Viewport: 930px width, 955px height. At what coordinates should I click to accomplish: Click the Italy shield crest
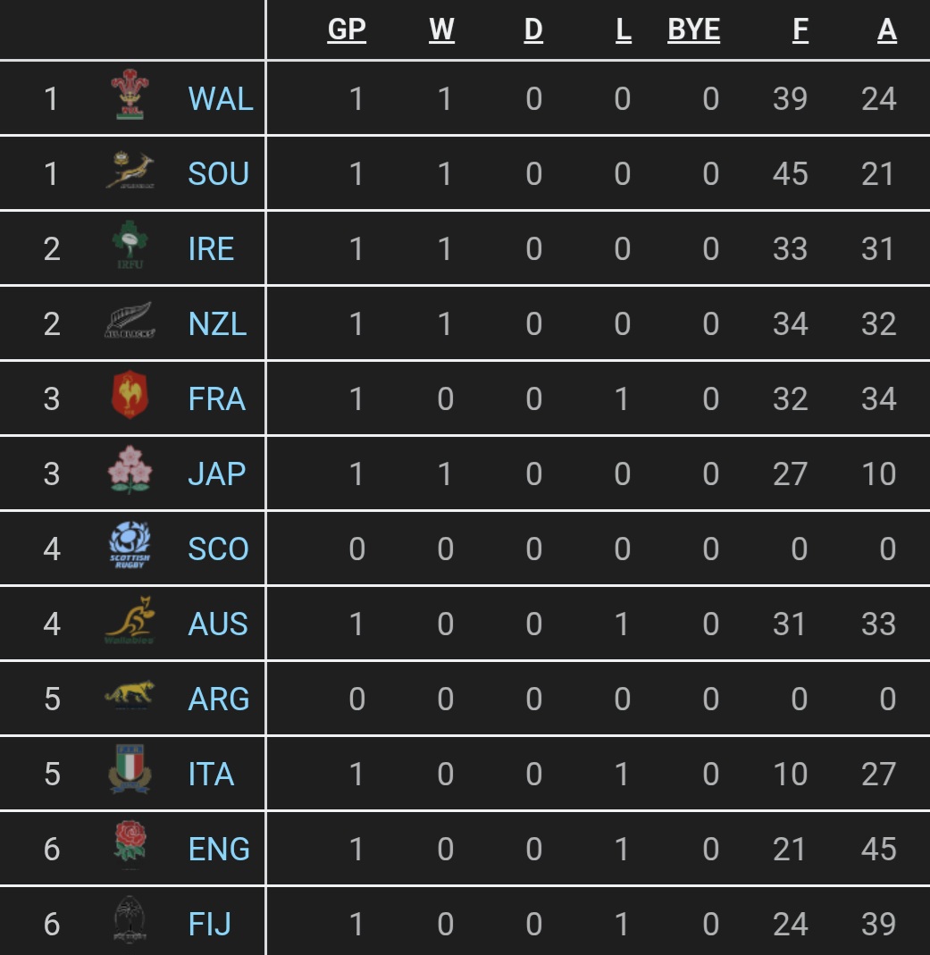[130, 770]
